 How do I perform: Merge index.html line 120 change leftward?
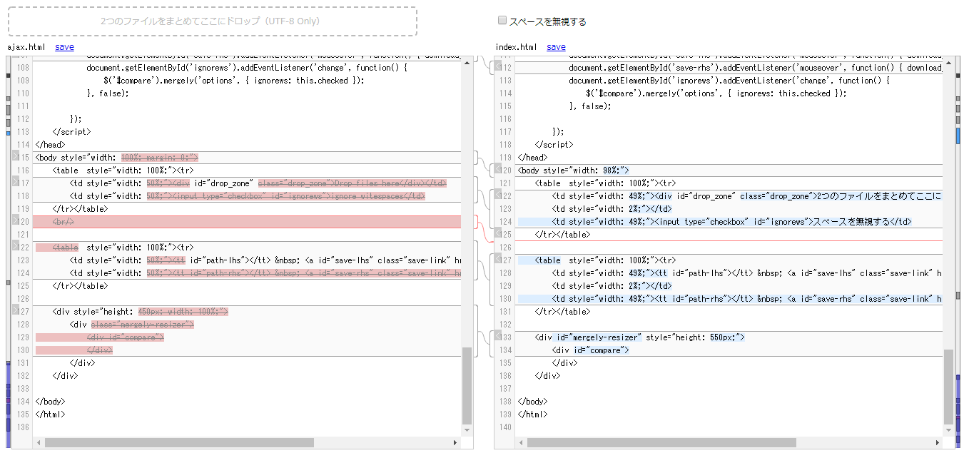(x=499, y=170)
